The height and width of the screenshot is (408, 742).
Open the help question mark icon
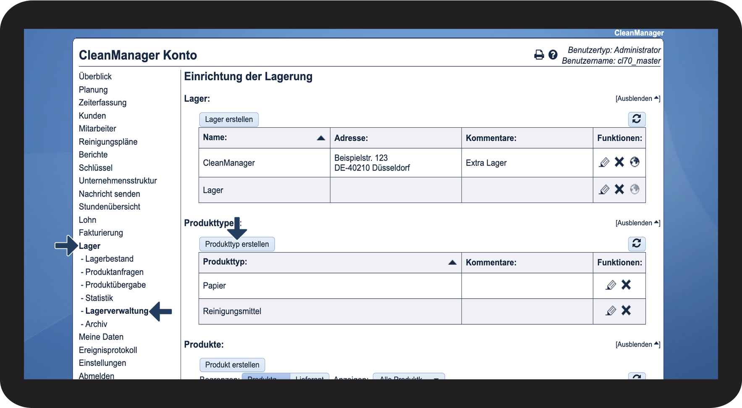point(553,55)
